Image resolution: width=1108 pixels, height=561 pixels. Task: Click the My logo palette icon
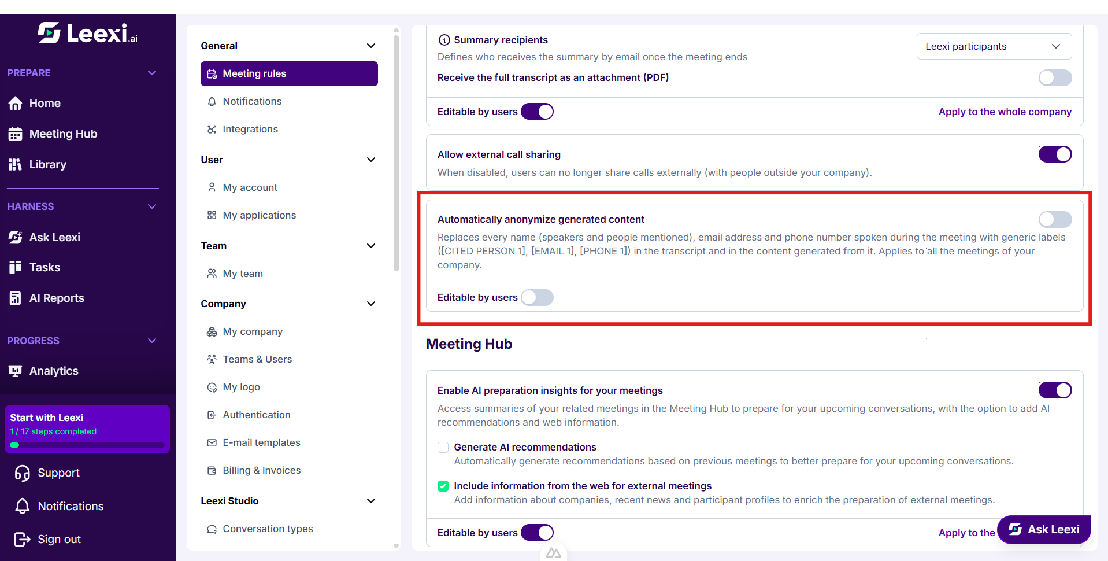[212, 387]
